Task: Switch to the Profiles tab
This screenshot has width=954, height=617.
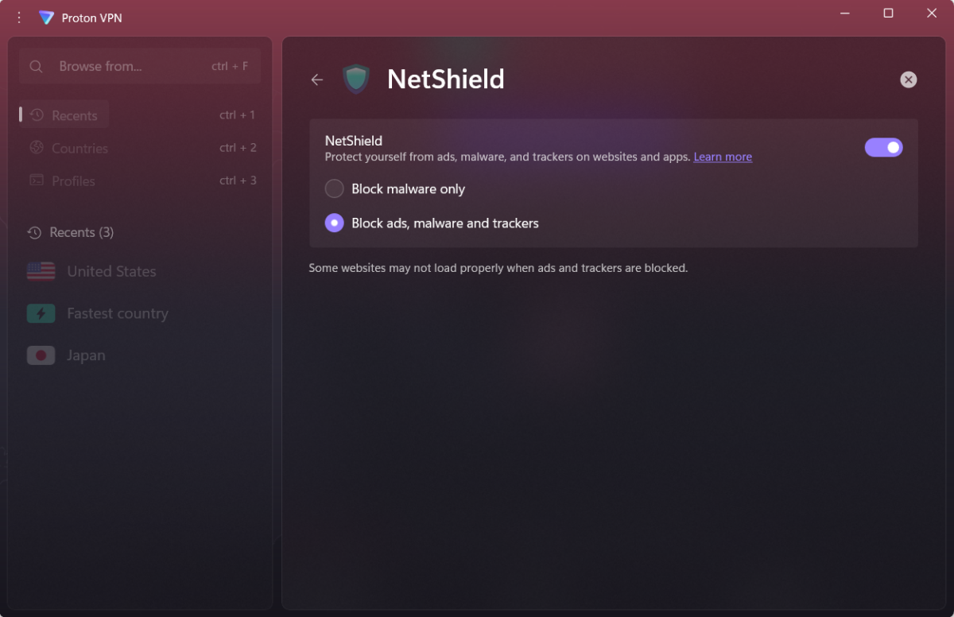Action: click(x=62, y=180)
